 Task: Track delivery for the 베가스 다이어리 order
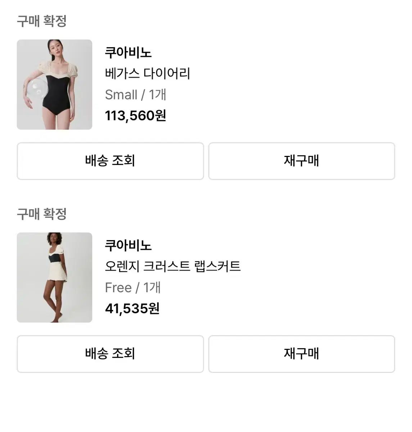click(x=110, y=161)
